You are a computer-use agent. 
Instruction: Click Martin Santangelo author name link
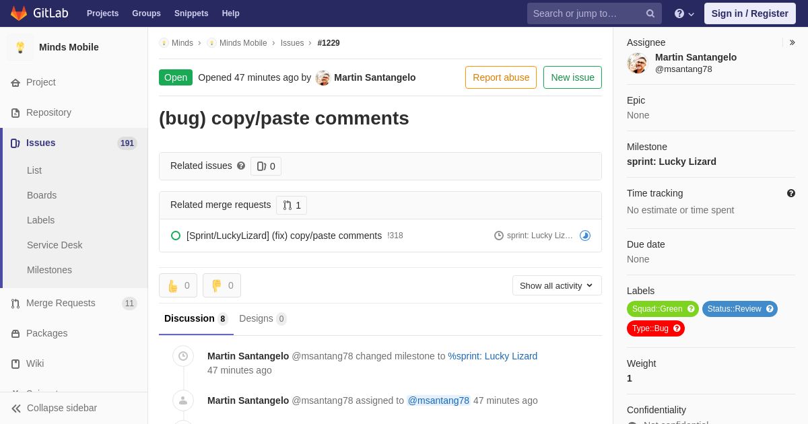pyautogui.click(x=375, y=77)
